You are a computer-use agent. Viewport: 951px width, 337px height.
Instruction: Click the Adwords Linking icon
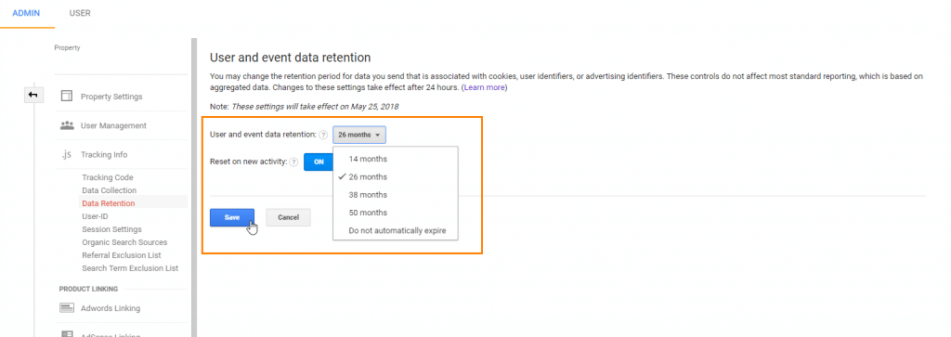pyautogui.click(x=67, y=308)
